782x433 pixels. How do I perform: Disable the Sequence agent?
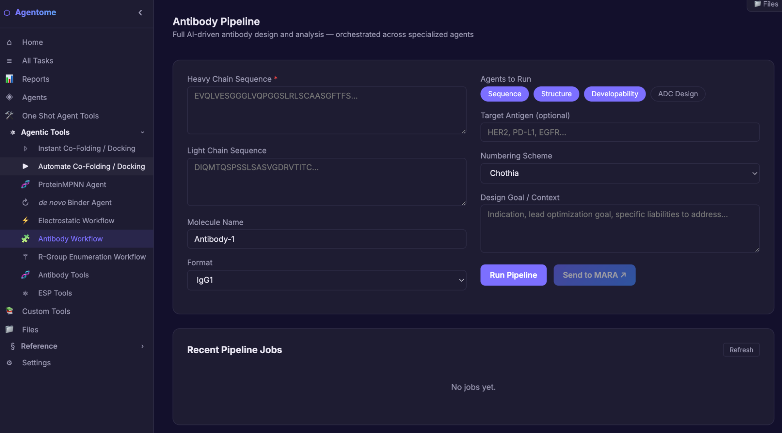(504, 94)
